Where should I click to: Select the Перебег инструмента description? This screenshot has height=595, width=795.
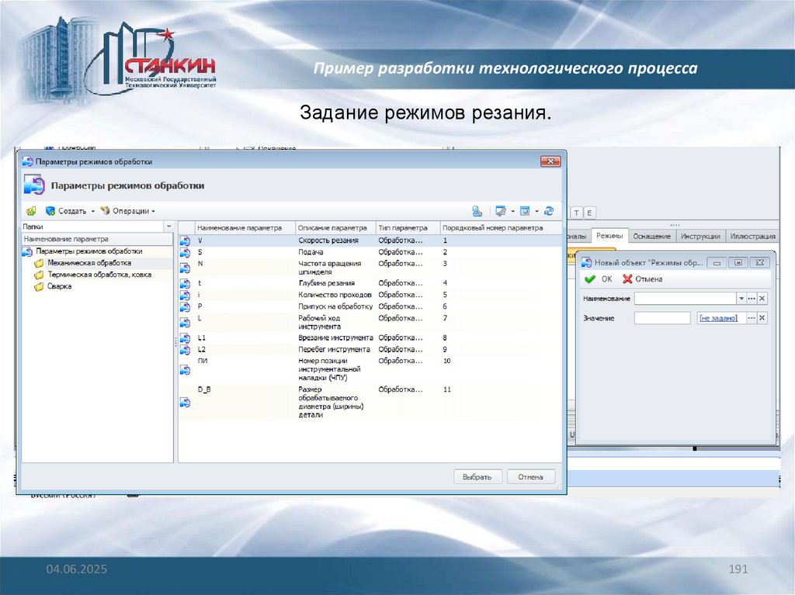point(334,349)
